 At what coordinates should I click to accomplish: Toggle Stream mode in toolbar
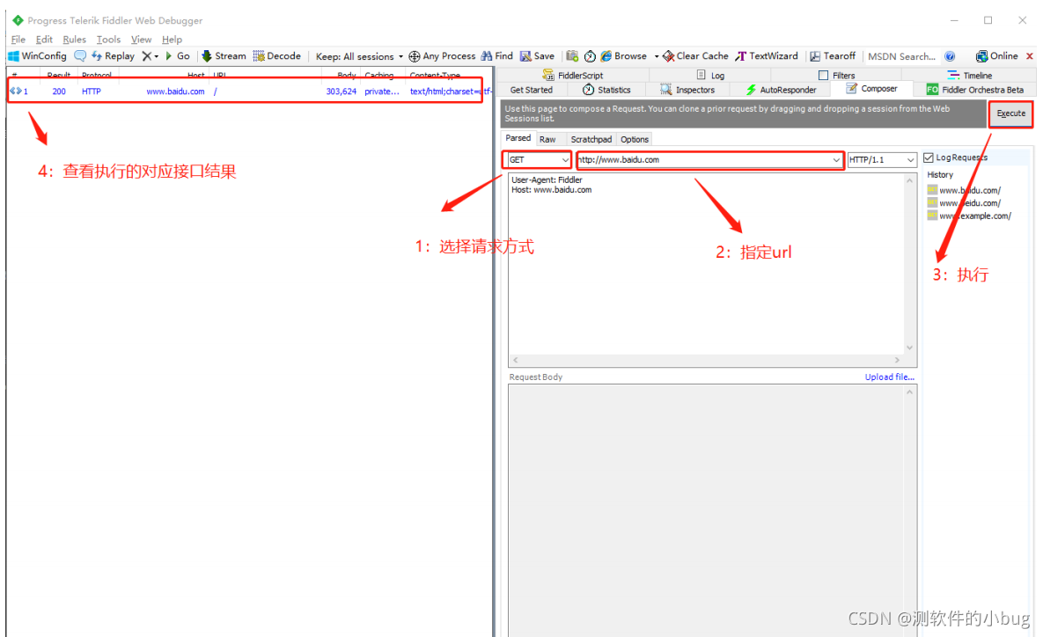(224, 55)
